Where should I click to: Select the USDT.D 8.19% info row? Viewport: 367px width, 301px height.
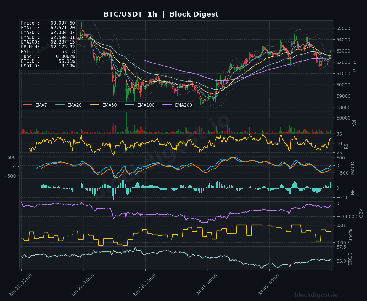click(48, 66)
